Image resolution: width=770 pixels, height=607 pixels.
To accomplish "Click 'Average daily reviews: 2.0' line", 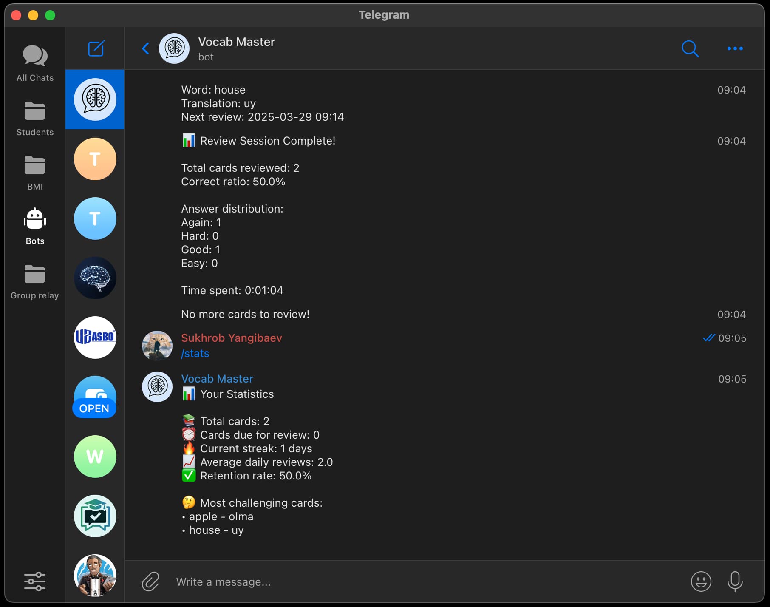I will pos(266,462).
